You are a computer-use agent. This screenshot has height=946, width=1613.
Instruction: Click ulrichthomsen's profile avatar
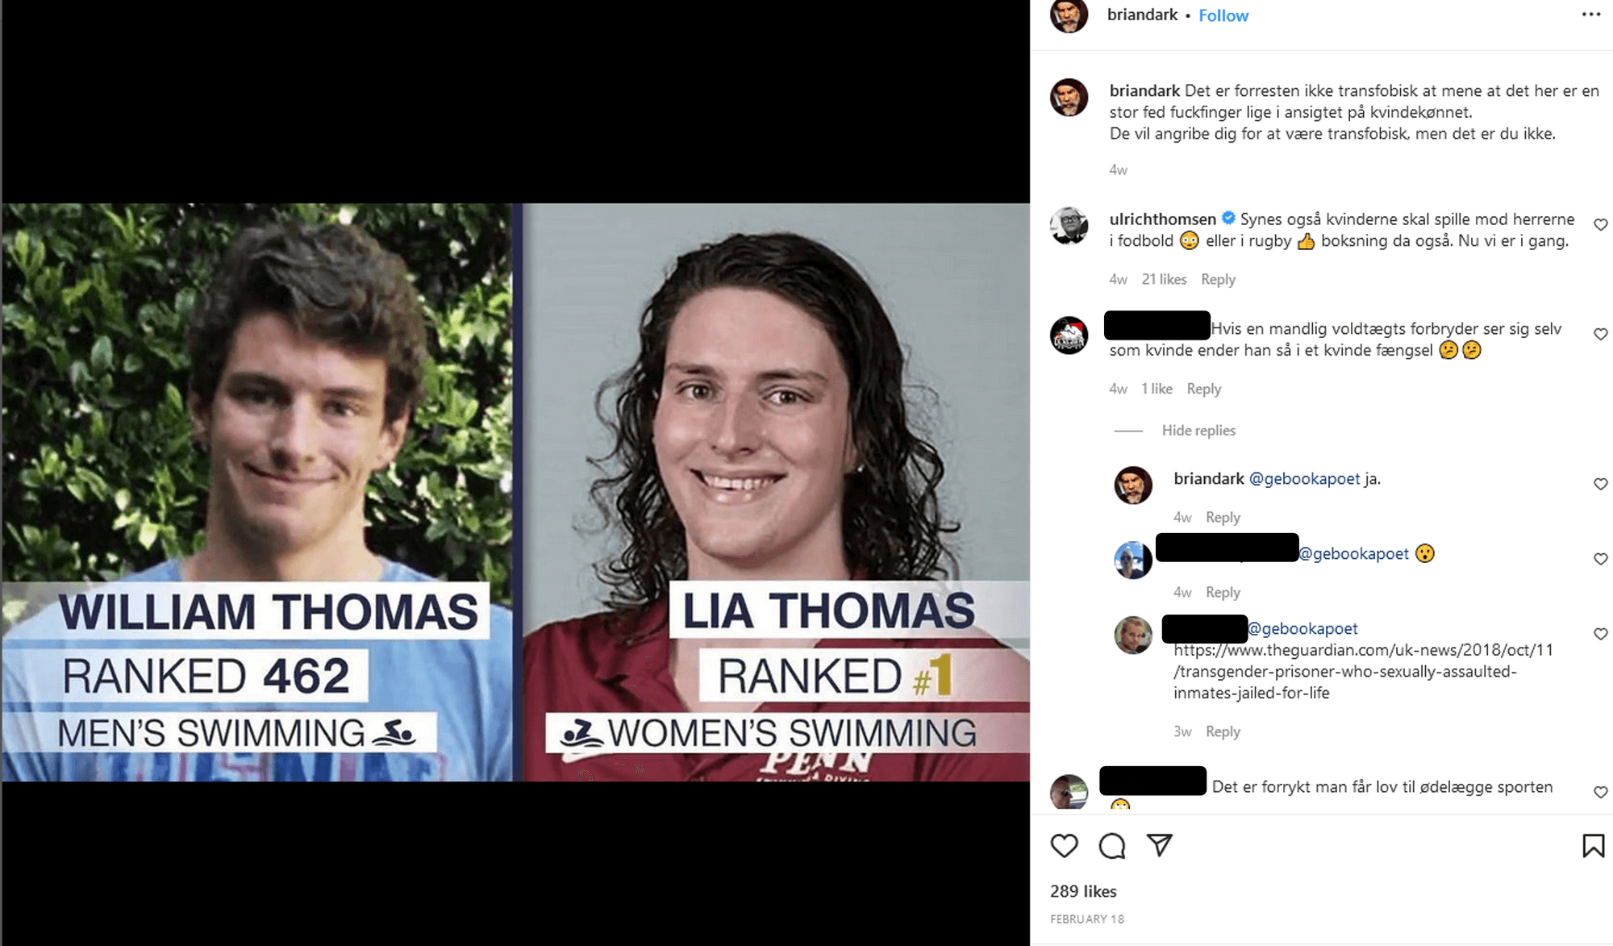1069,225
